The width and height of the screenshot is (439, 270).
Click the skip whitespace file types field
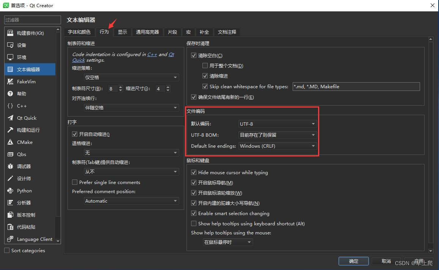coord(356,86)
